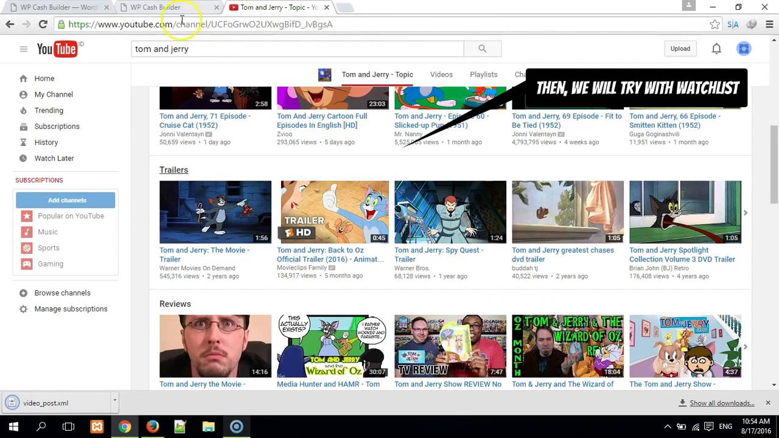Open Tom and Jerry: The Movie - Trailer title
The image size is (779, 438).
(204, 254)
